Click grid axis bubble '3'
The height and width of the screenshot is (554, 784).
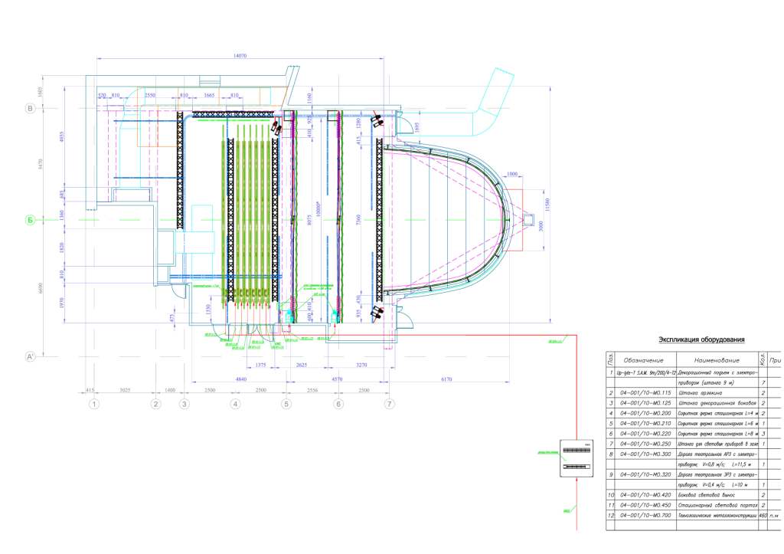[185, 404]
